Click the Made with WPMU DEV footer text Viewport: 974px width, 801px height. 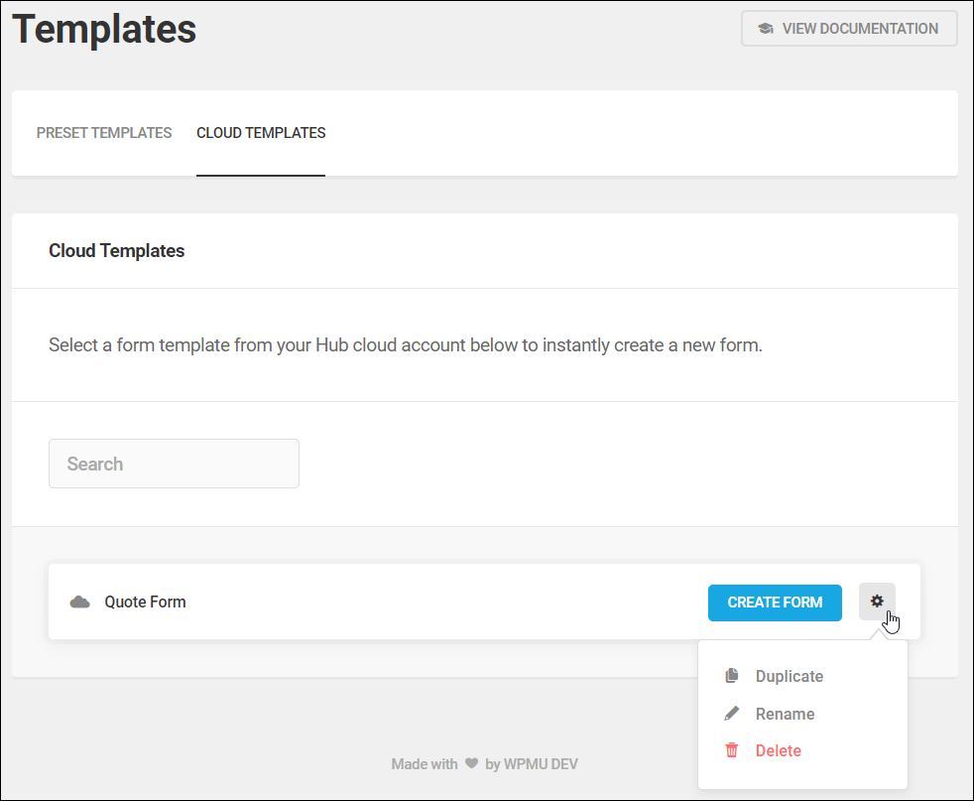pos(484,763)
